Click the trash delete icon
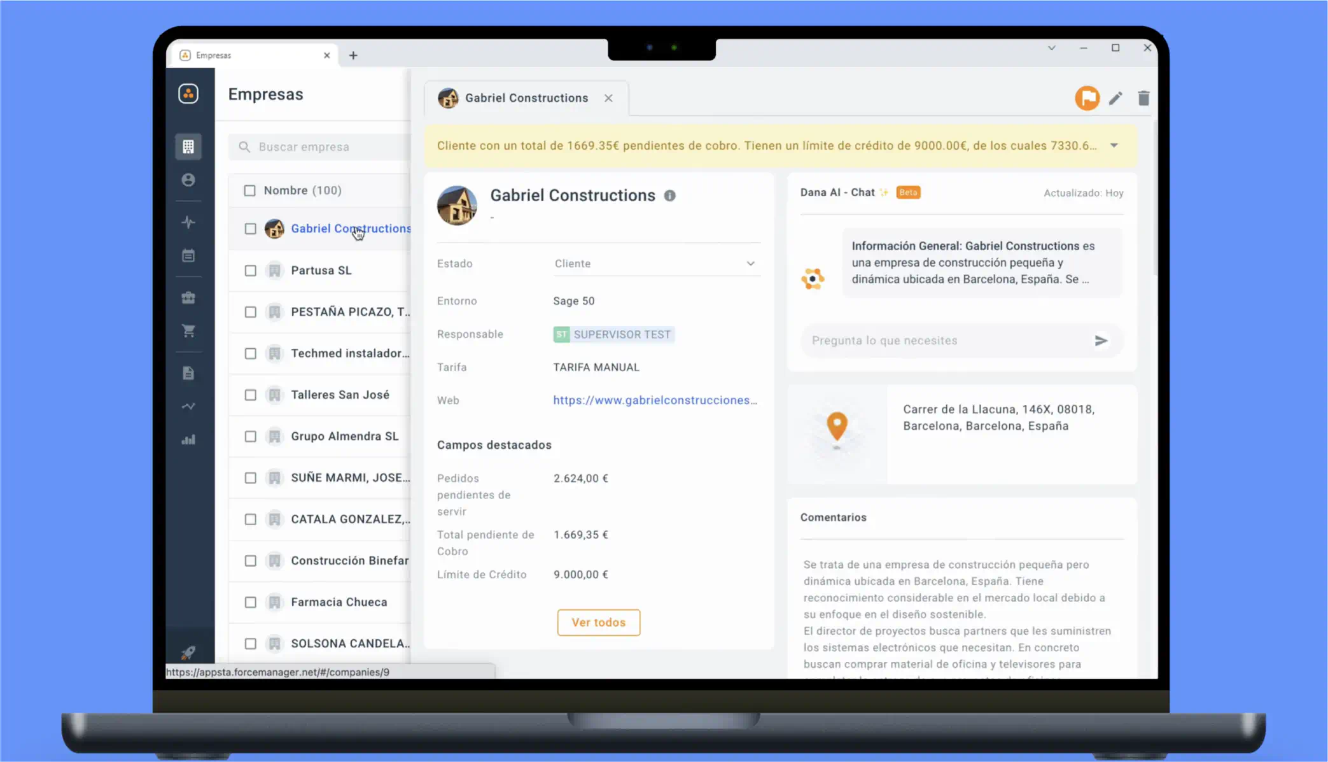The image size is (1328, 762). click(1143, 98)
